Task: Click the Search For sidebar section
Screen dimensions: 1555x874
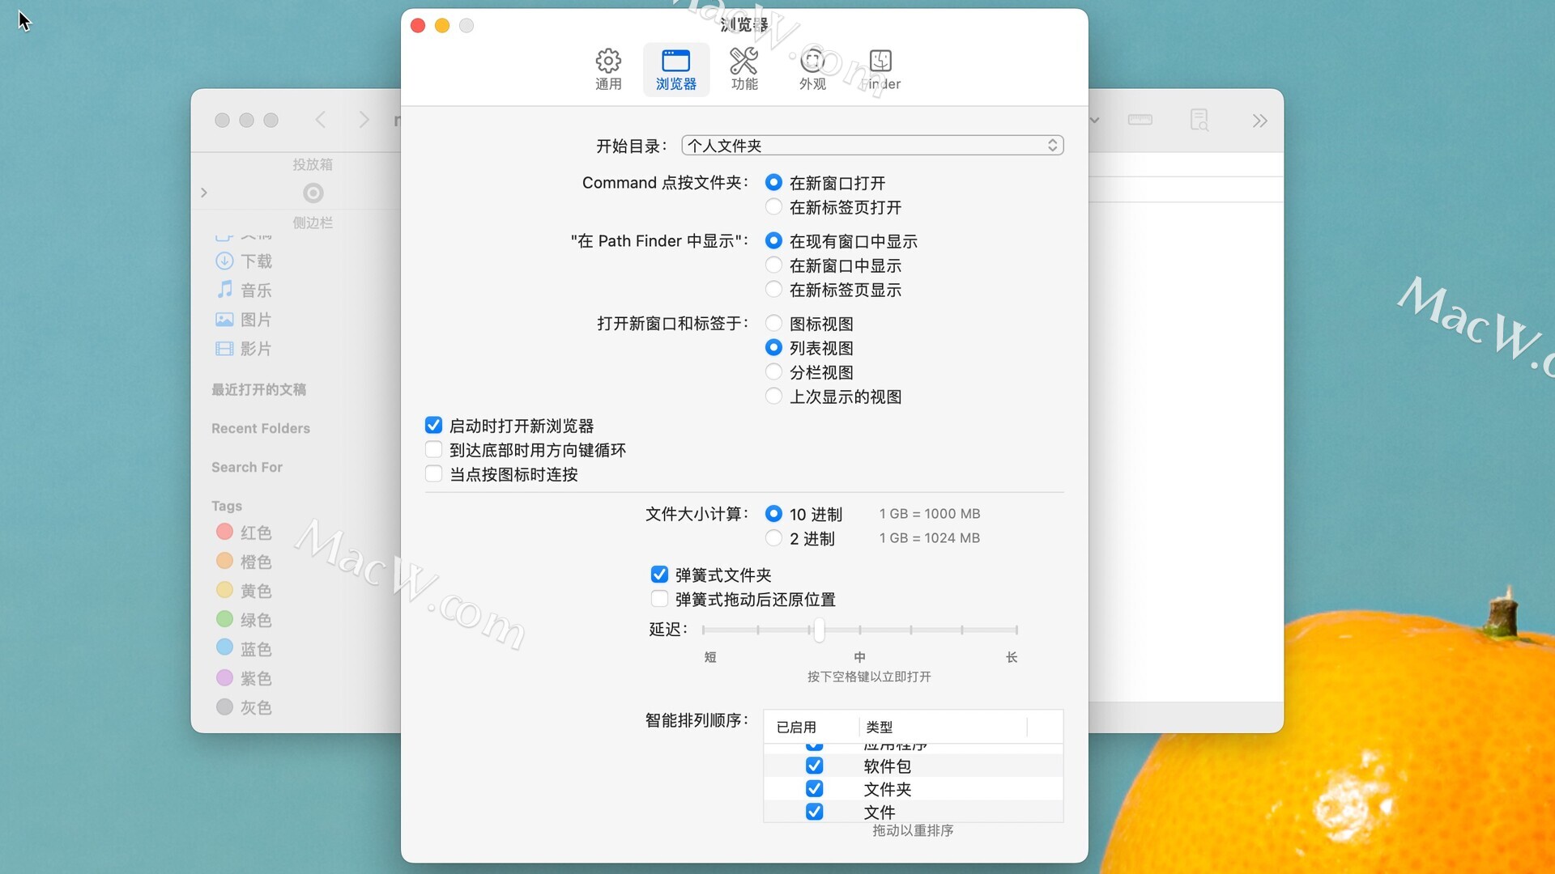Action: pyautogui.click(x=246, y=467)
